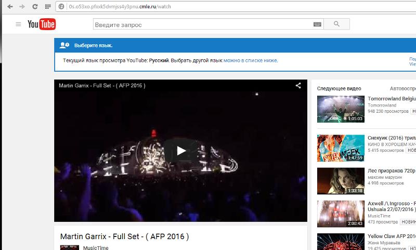Click the share icon on the video player

point(298,85)
